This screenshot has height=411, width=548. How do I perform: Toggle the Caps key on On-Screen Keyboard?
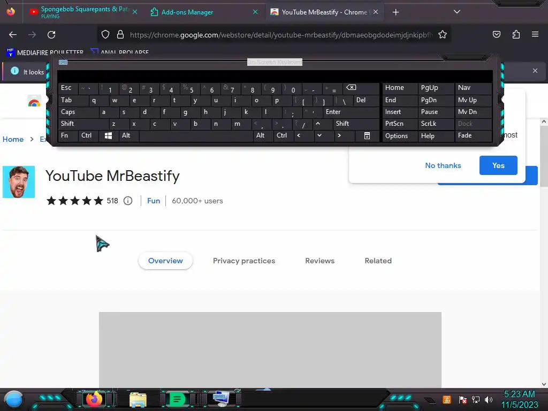78,112
